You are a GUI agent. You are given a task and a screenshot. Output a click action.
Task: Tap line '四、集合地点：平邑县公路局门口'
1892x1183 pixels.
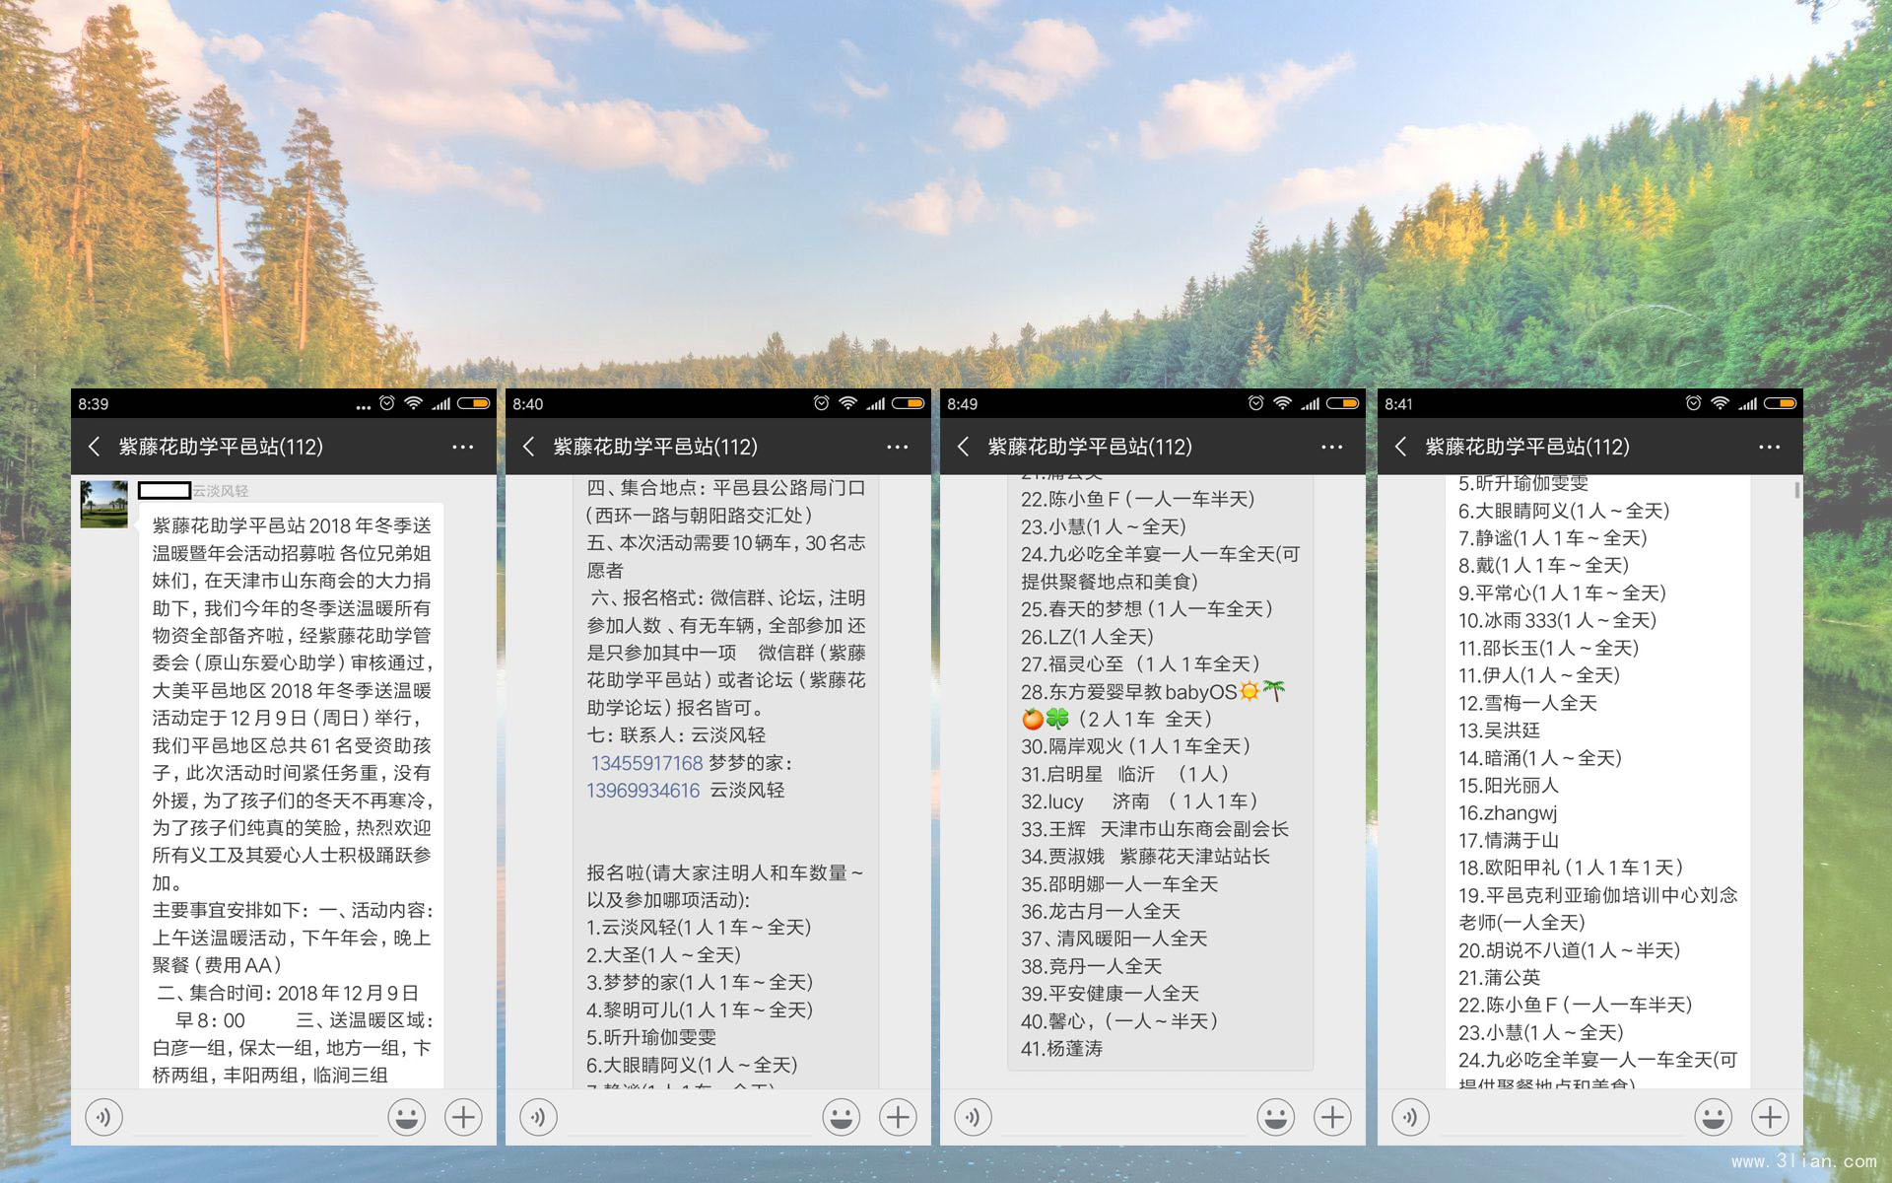click(x=726, y=488)
